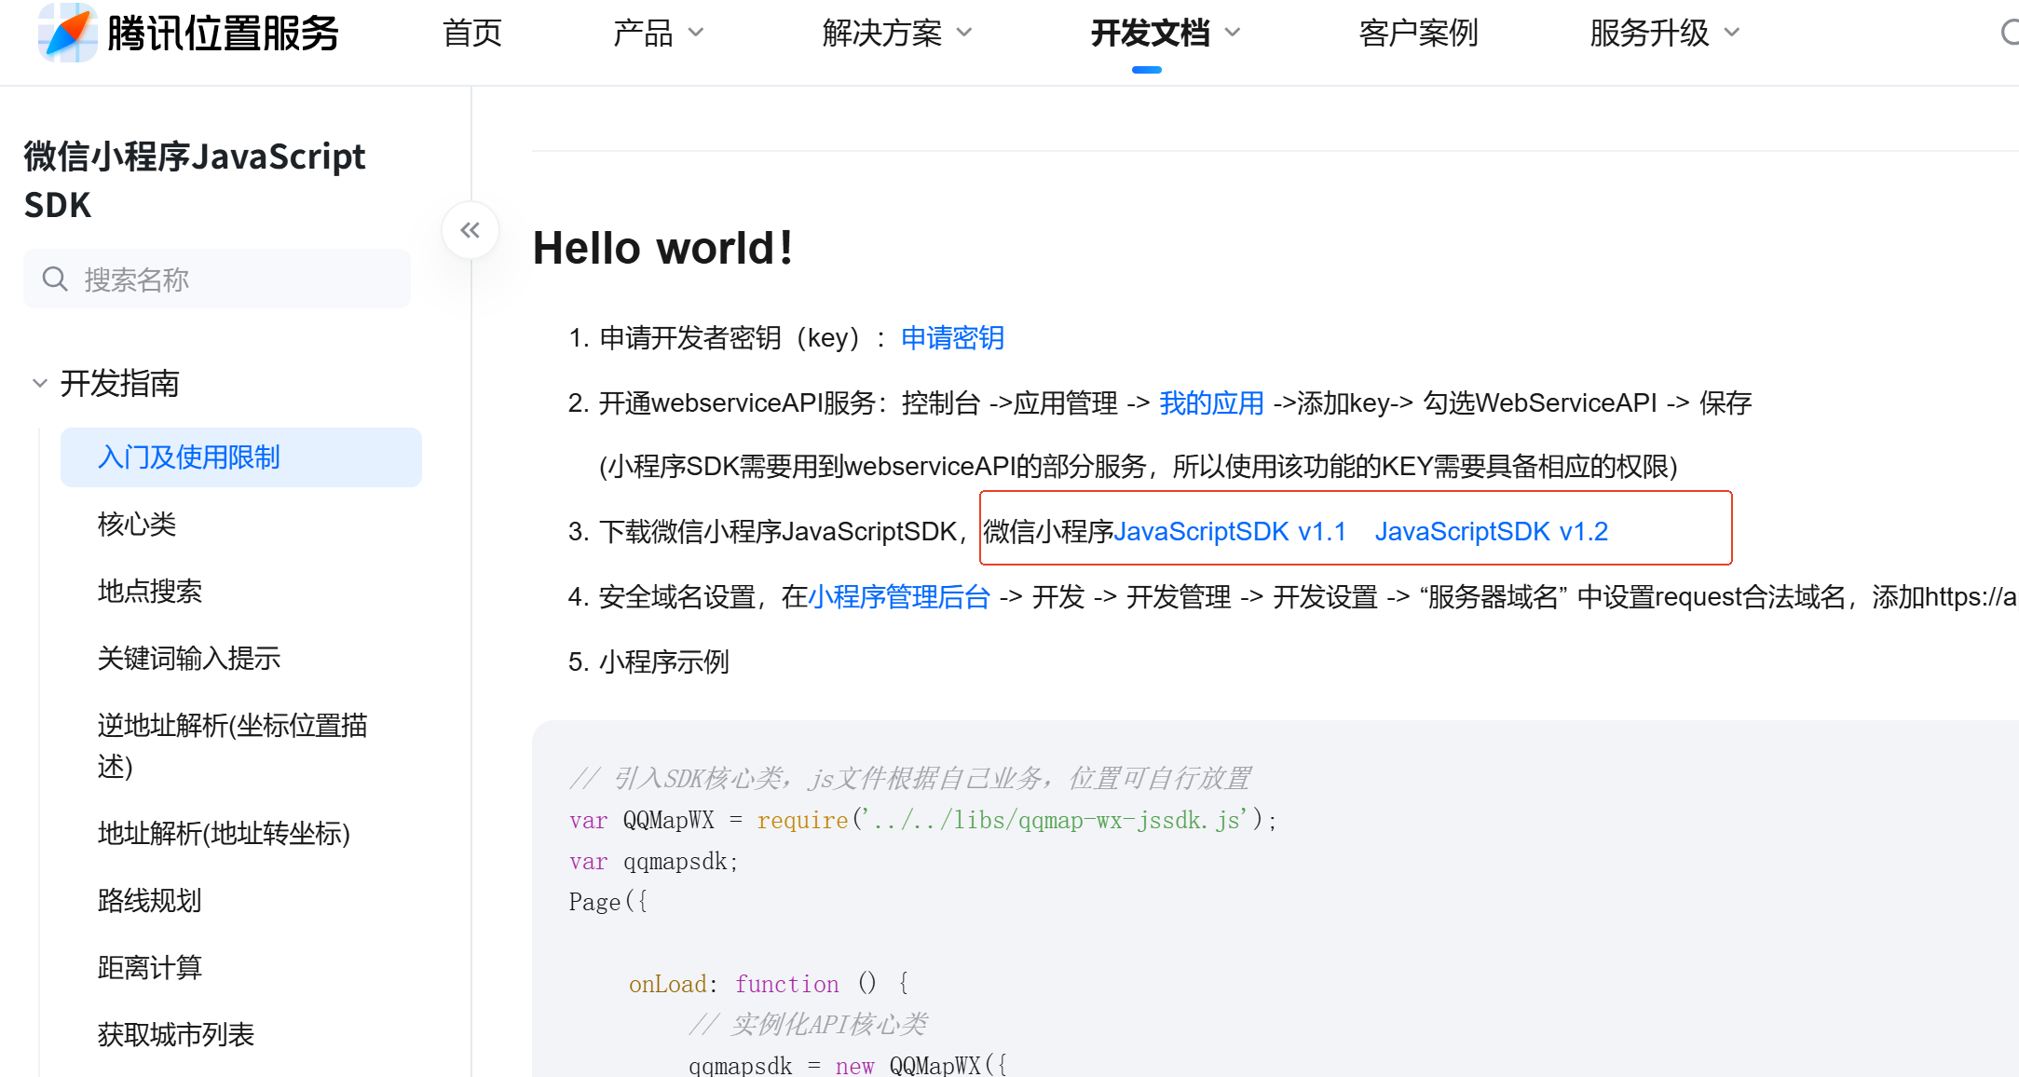Click the 'Page({' code line
The height and width of the screenshot is (1077, 2019).
point(608,902)
